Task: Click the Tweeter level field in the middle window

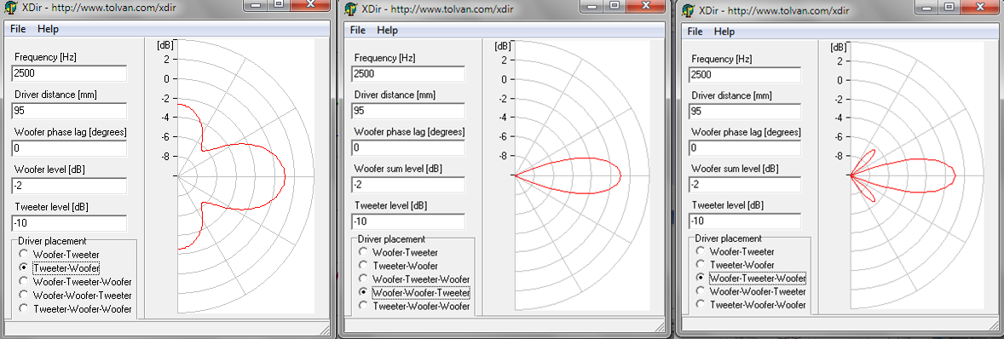Action: click(408, 222)
